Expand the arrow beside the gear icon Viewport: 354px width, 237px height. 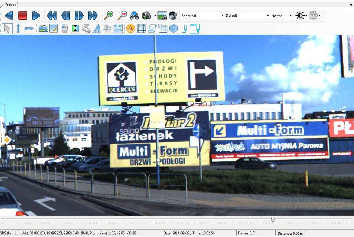[x=320, y=16]
